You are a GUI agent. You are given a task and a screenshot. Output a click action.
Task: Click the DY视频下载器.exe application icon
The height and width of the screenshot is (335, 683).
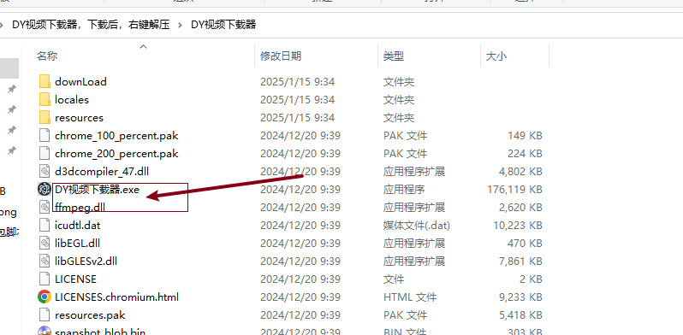pyautogui.click(x=45, y=189)
